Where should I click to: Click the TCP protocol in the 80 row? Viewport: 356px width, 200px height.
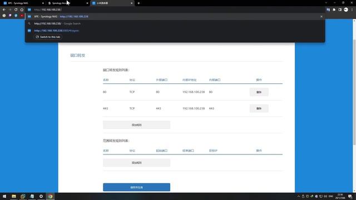(132, 92)
